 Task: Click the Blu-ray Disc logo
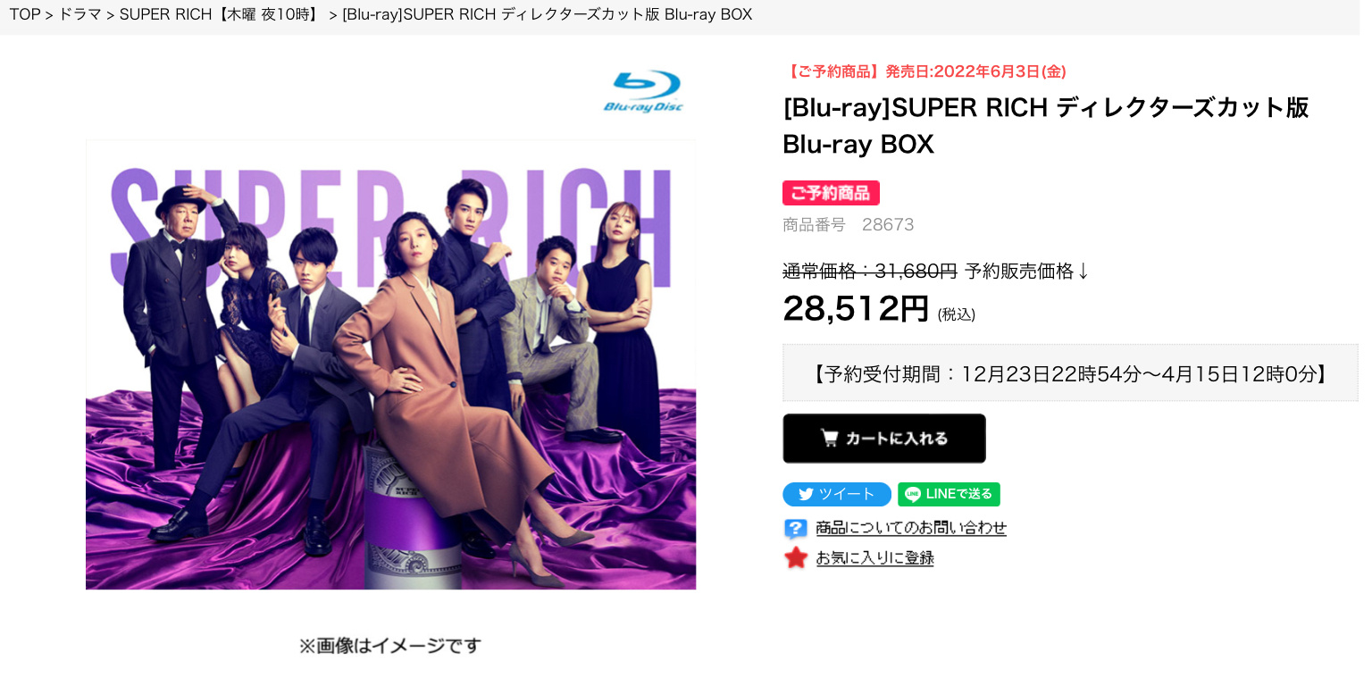pyautogui.click(x=643, y=91)
